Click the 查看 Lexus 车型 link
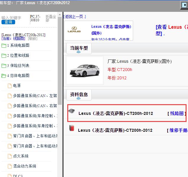The image size is (188, 177). 172,30
